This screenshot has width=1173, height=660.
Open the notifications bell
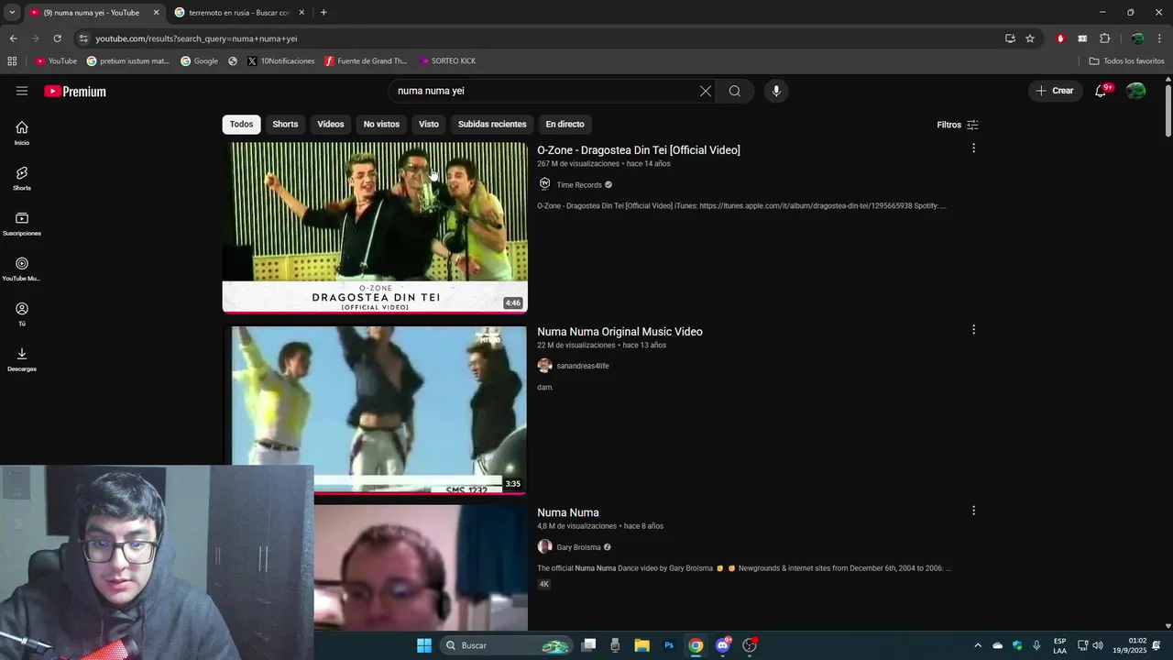click(x=1101, y=91)
